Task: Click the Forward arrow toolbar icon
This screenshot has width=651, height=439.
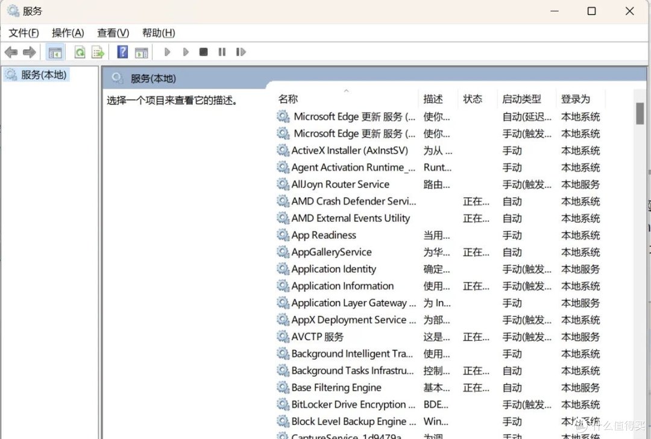Action: tap(29, 52)
